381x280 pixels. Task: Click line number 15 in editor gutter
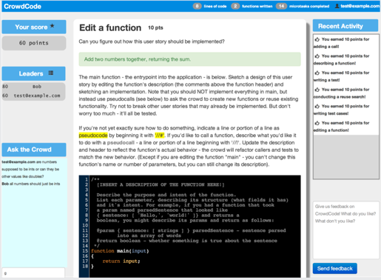[85, 251]
